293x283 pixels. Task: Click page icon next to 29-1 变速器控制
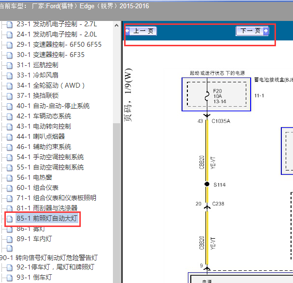pos(10,45)
